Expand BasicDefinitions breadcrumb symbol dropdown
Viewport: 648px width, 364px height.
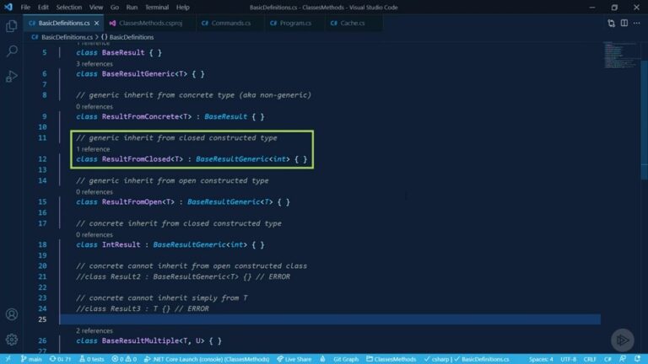coord(130,37)
